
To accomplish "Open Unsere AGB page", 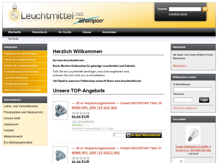I will [25, 118].
